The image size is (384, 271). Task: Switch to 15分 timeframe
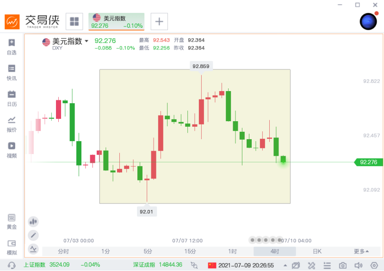coord(190,252)
